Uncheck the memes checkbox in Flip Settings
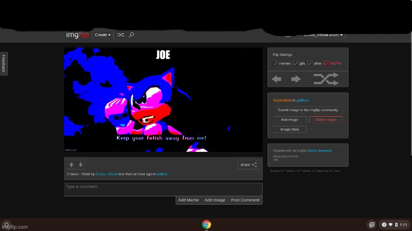412x231 pixels. [x=276, y=63]
